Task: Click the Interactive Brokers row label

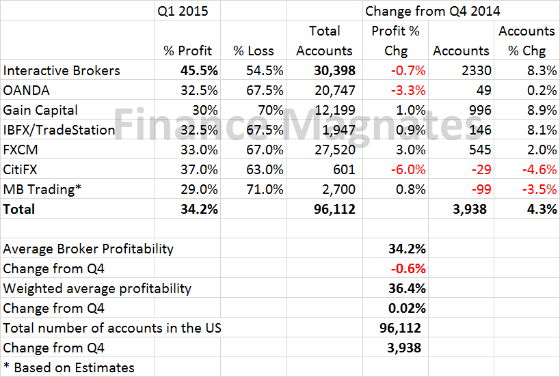Action: point(62,70)
